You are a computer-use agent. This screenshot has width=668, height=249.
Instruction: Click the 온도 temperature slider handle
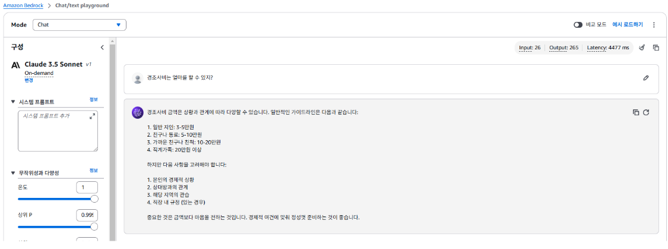94,199
